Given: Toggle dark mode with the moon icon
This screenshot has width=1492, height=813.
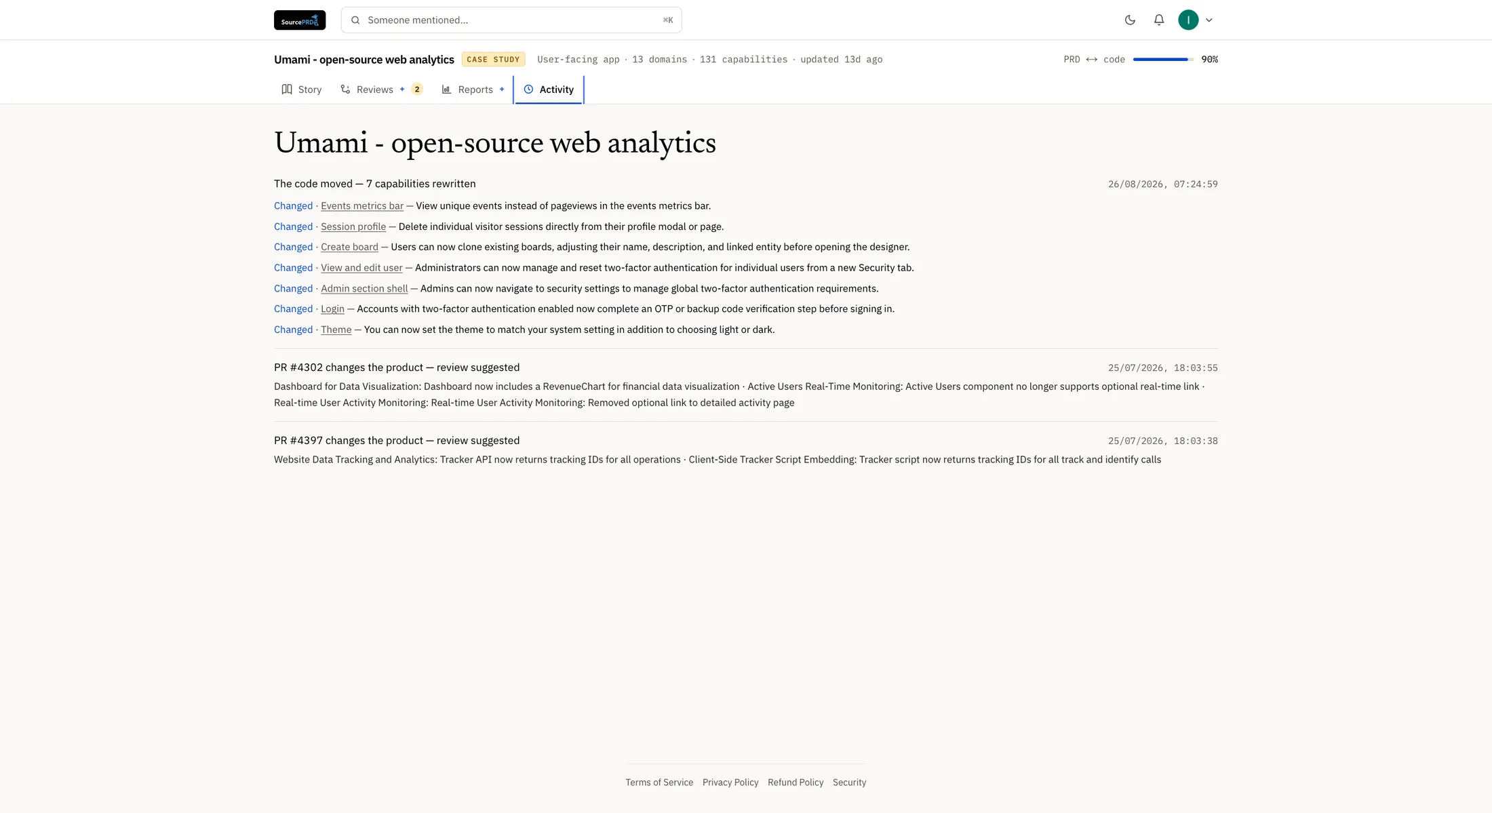Looking at the screenshot, I should pos(1130,20).
